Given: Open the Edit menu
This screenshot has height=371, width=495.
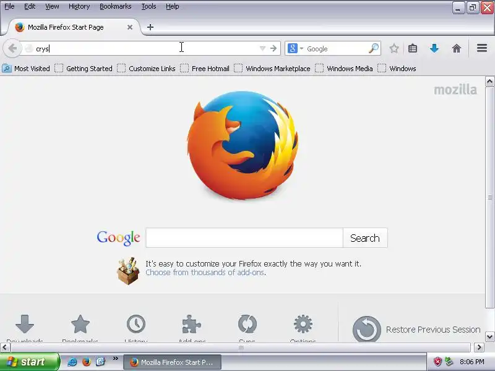Looking at the screenshot, I should point(30,6).
